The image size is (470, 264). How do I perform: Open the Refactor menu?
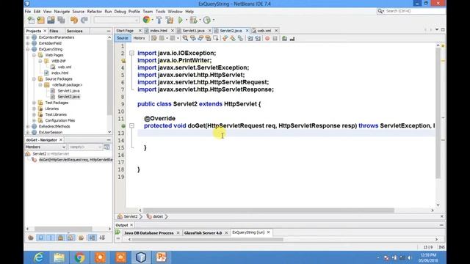95,12
